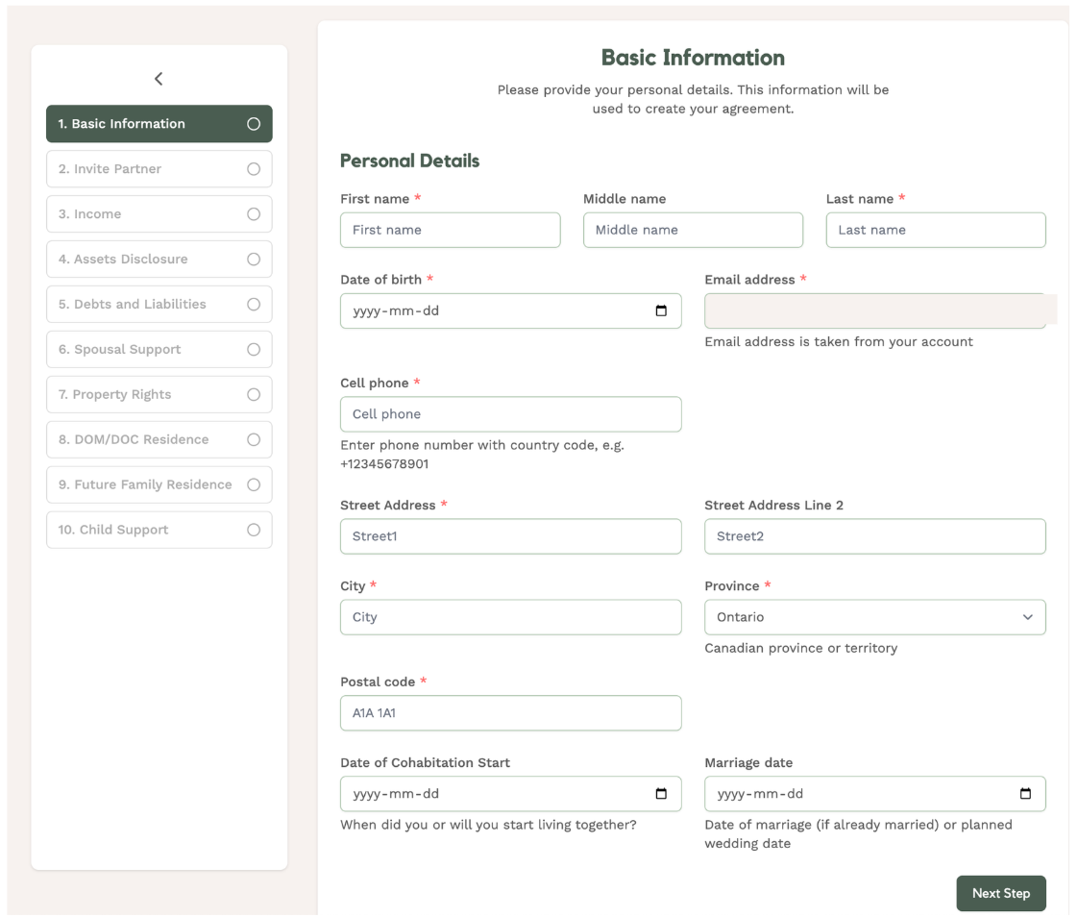This screenshot has width=1078, height=917.
Task: Focus the First name input field
Action: pyautogui.click(x=450, y=231)
